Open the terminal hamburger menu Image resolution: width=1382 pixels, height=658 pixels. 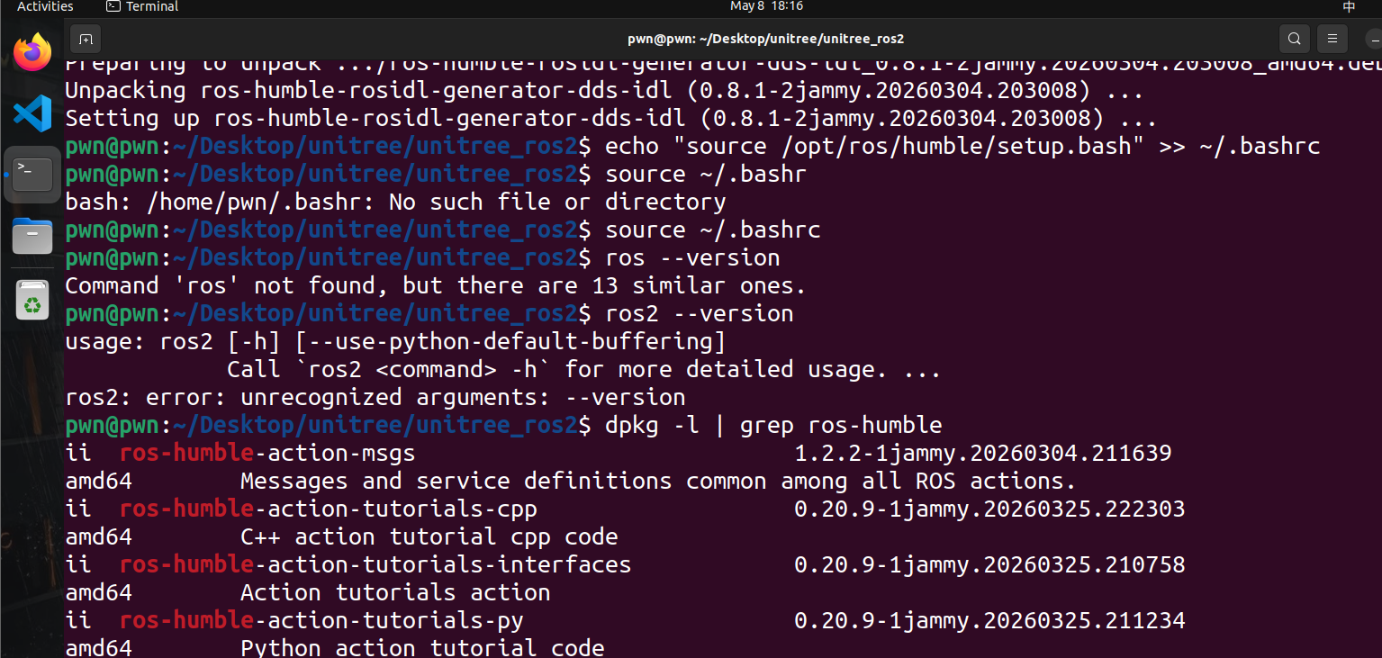1332,39
